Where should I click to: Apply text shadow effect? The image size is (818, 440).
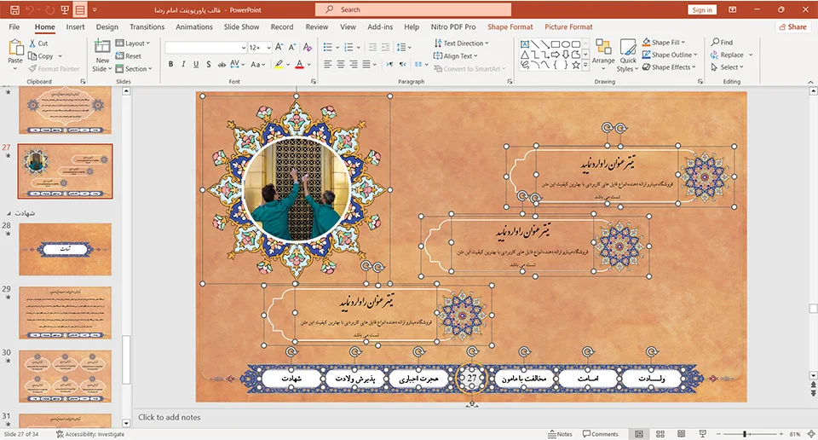(x=208, y=64)
